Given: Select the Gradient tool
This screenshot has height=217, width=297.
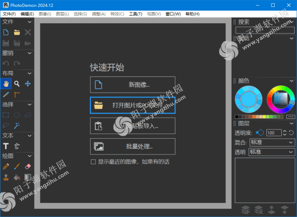Looking at the screenshot, I should [28, 177].
